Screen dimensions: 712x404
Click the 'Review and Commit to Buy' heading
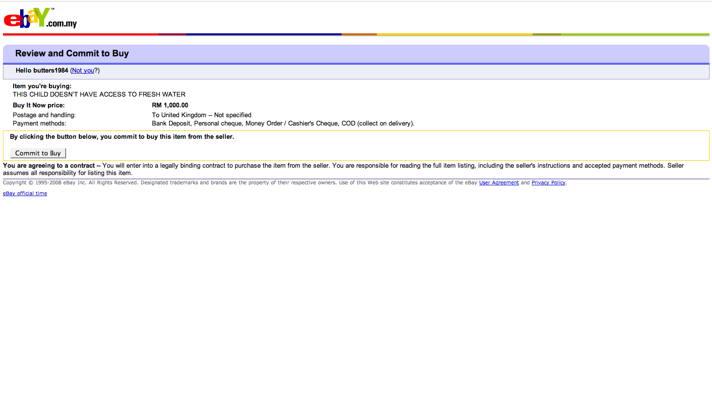tap(72, 53)
